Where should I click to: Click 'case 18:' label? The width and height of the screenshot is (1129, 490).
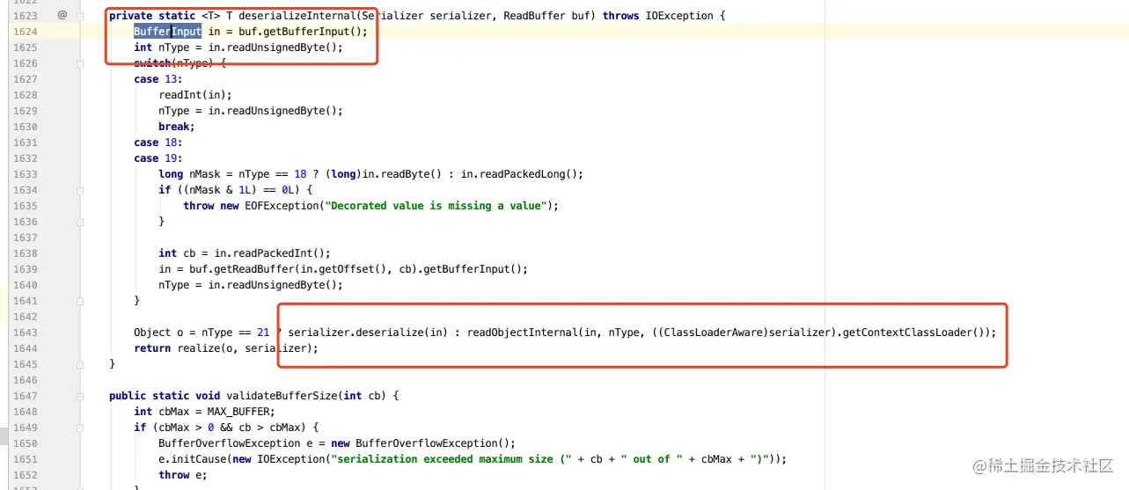click(x=158, y=143)
